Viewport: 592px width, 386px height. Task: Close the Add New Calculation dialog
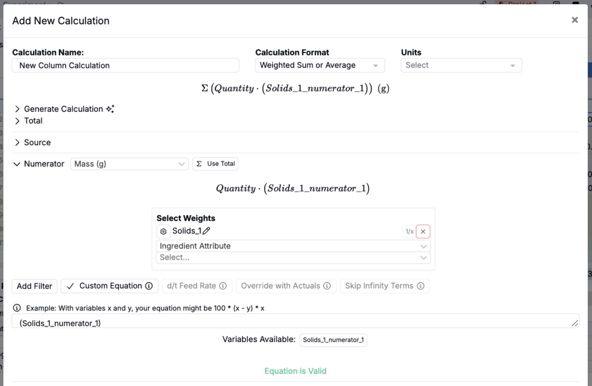pos(575,20)
